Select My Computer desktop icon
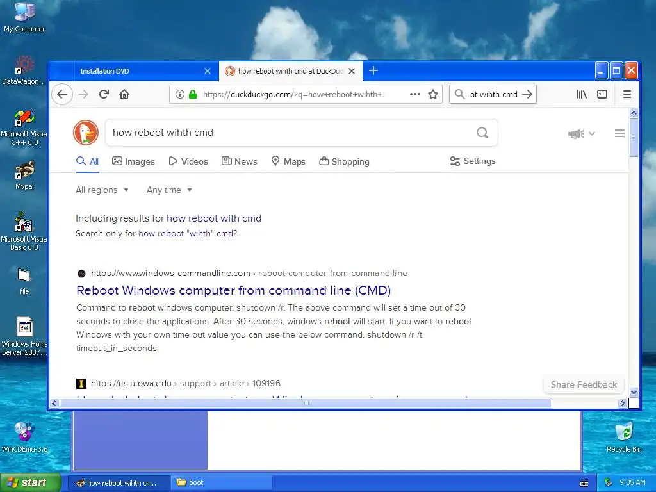Screen dimensions: 656x492 24,17
